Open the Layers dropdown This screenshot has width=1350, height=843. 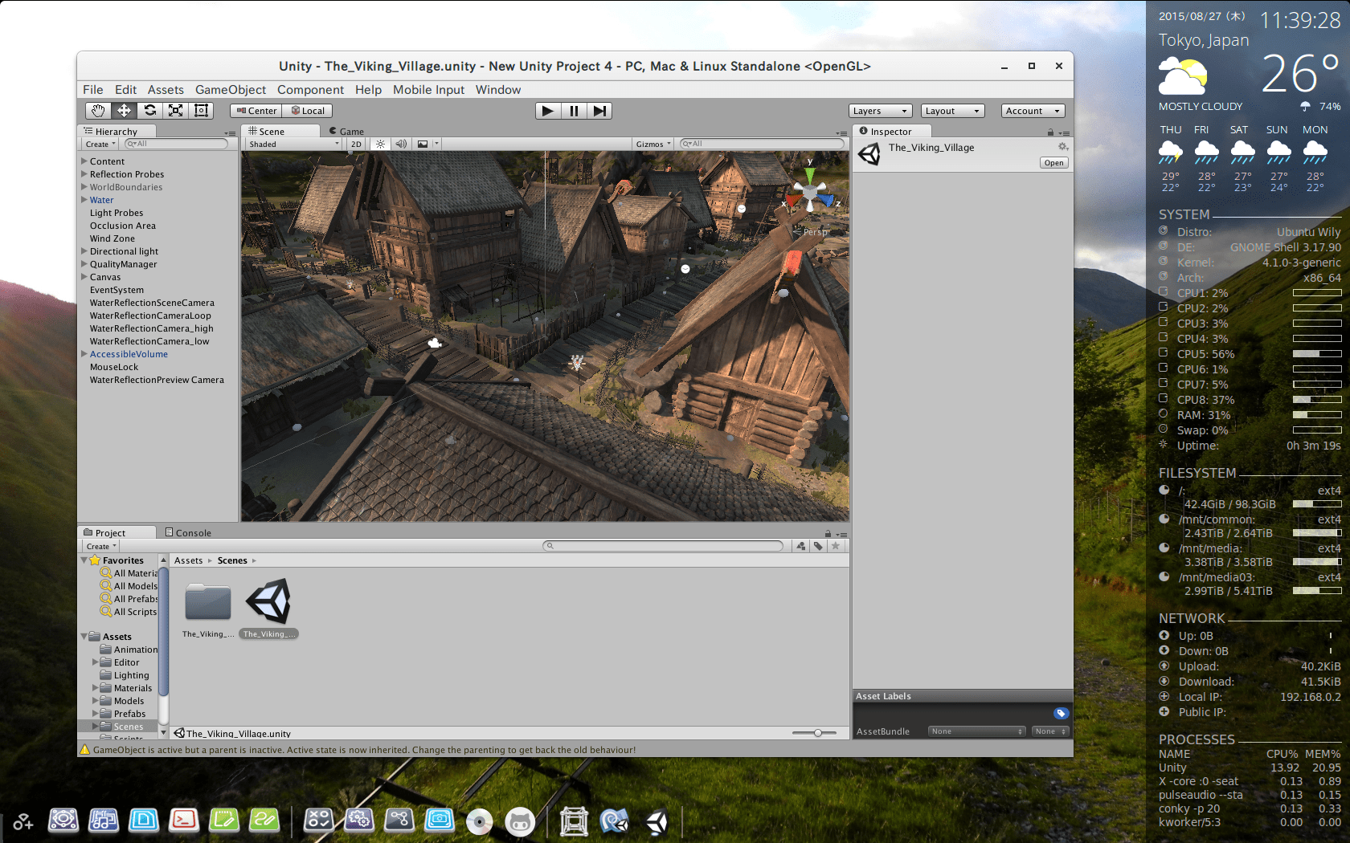(880, 110)
